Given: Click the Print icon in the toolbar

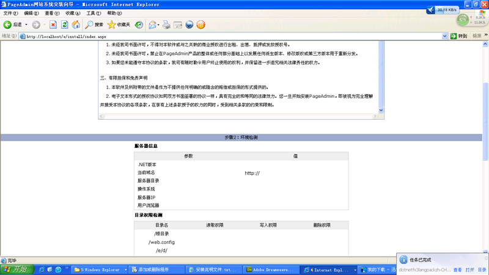Looking at the screenshot, I should click(x=166, y=24).
